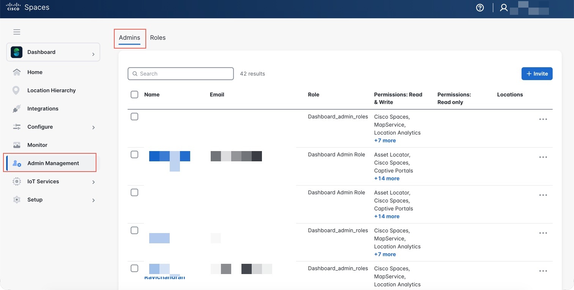
Task: Expand the Dashboard switcher chevron
Action: (x=93, y=54)
